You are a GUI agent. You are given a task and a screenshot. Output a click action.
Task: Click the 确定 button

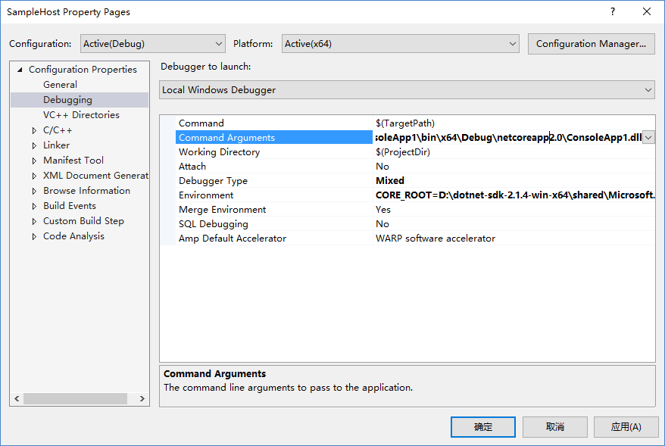point(482,426)
